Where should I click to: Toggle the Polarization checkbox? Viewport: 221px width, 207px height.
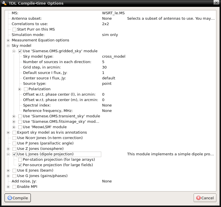click(26, 89)
